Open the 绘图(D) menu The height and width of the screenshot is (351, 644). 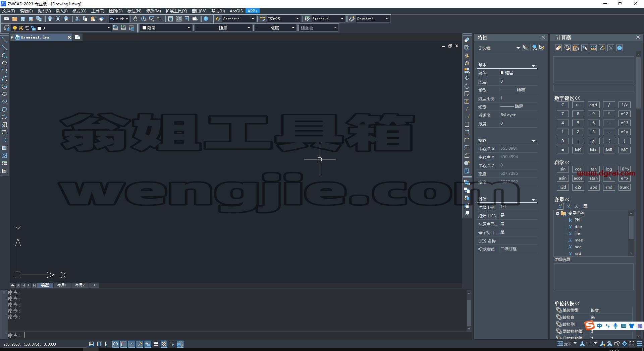coord(116,11)
